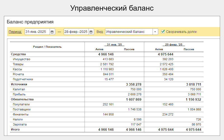Open calendar picker for end date 28-февр.-2025
Screen dimensions: 224x140
click(x=91, y=32)
